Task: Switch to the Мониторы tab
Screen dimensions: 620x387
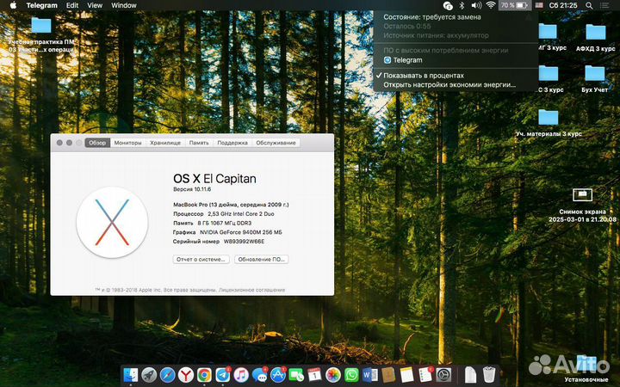Action: (127, 143)
